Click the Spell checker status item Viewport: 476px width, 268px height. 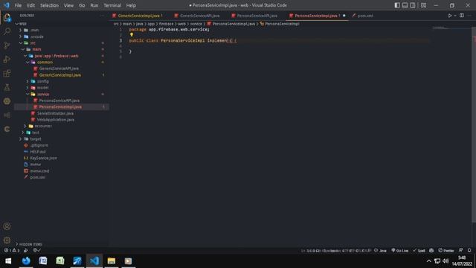click(419, 250)
